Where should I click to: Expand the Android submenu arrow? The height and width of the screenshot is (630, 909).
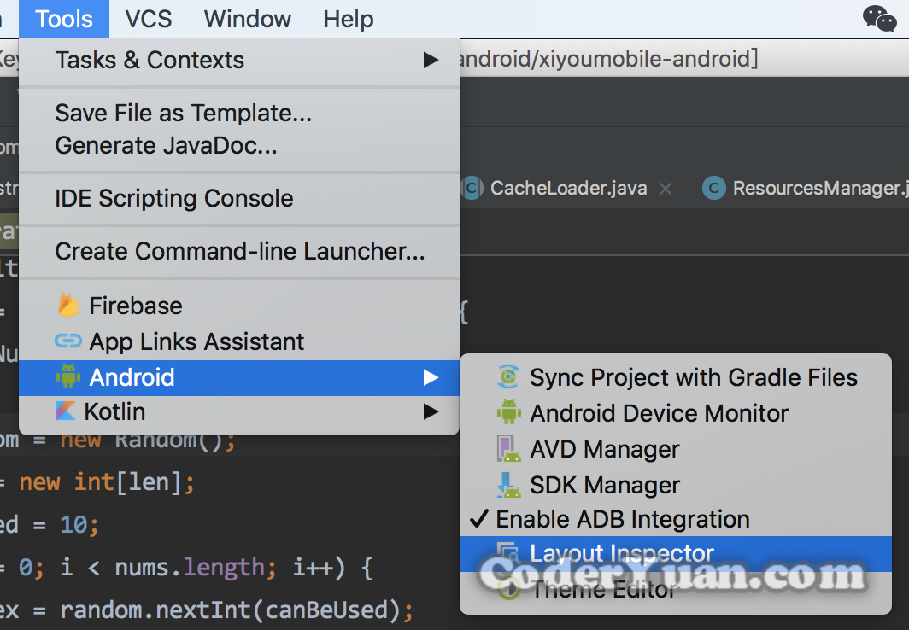click(431, 376)
